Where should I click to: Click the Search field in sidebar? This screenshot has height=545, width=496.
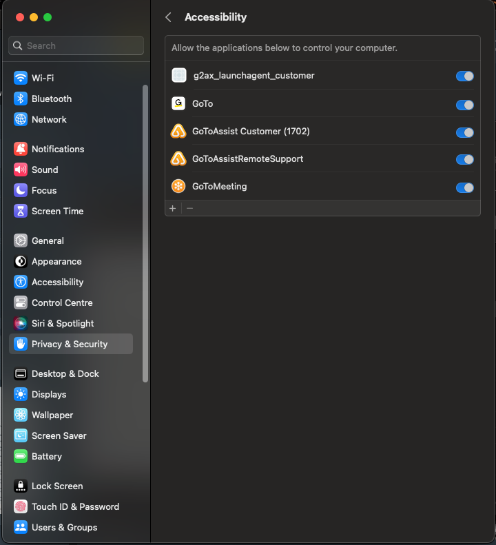pyautogui.click(x=76, y=45)
